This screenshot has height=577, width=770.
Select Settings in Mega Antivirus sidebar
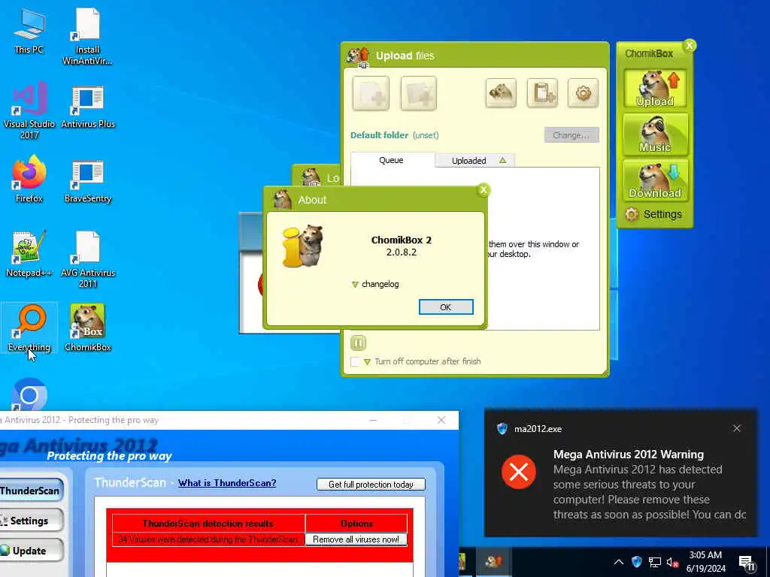pyautogui.click(x=30, y=521)
